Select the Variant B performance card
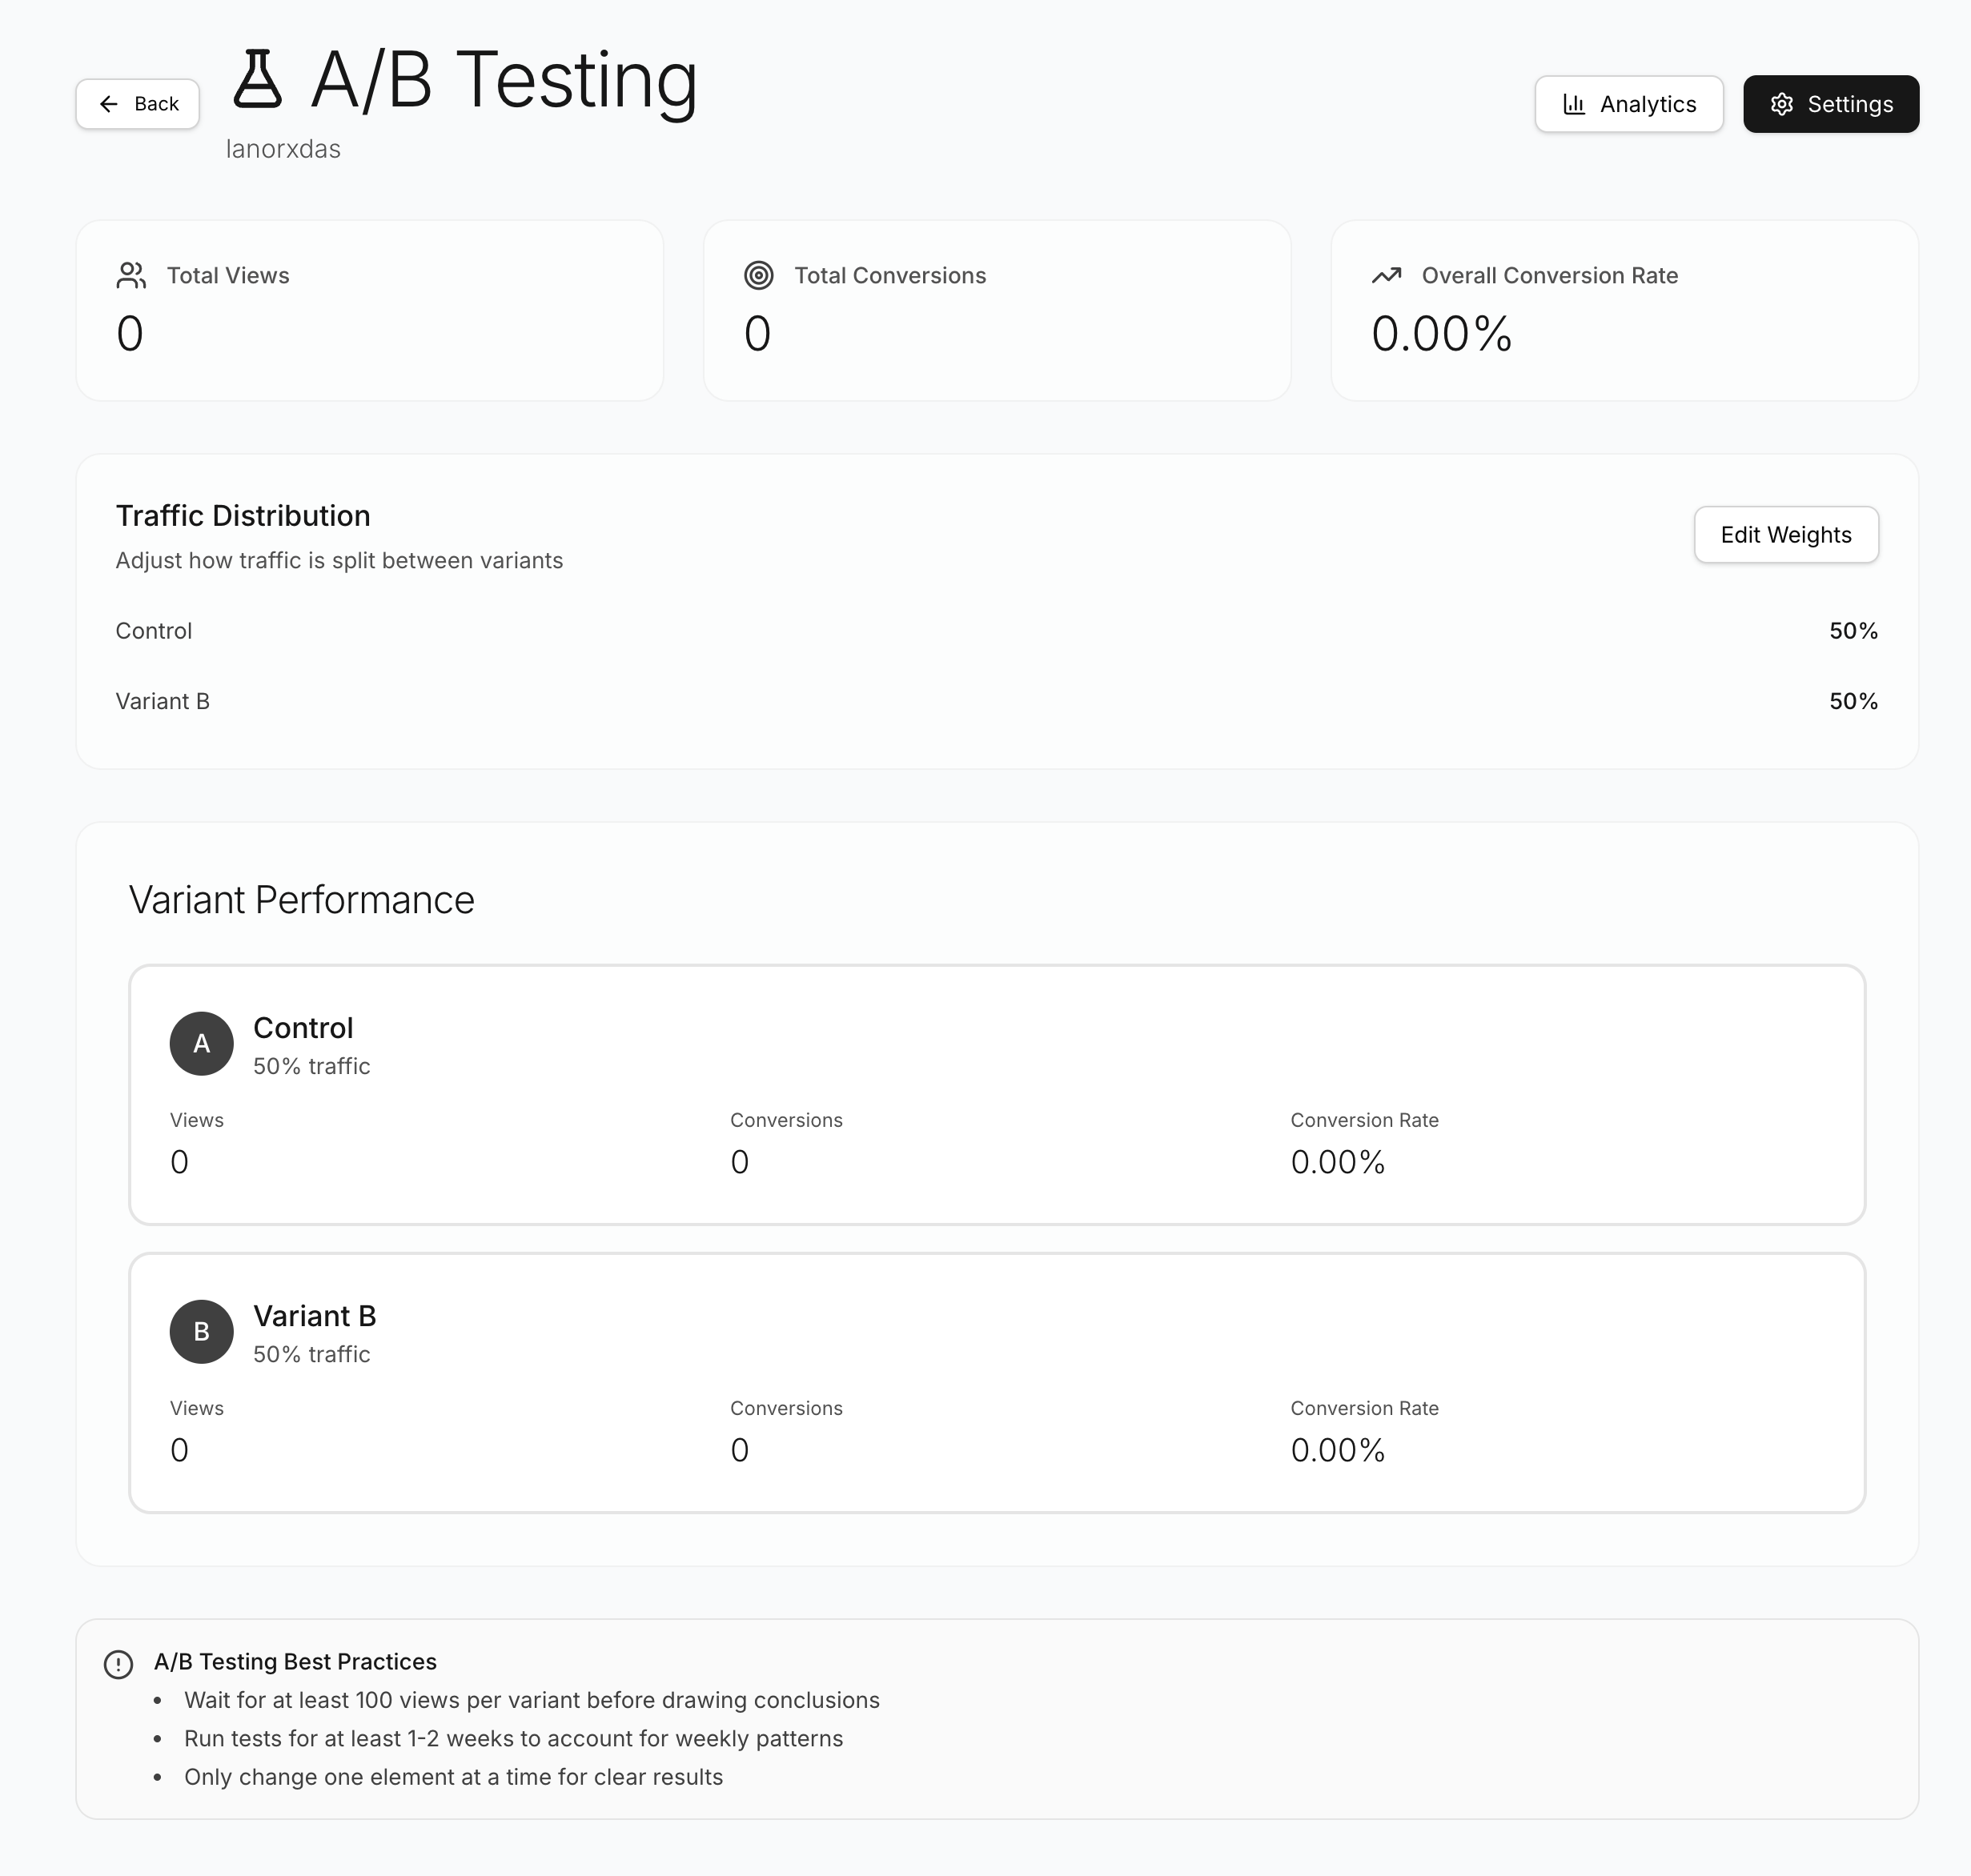 [x=998, y=1383]
